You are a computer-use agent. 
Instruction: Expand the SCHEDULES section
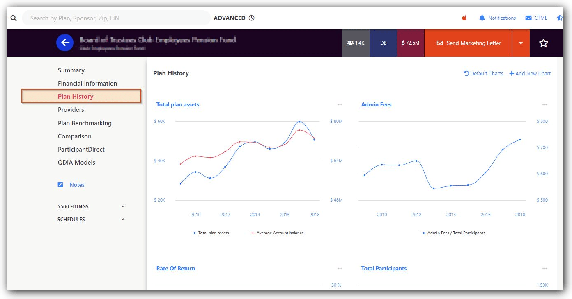(x=123, y=220)
